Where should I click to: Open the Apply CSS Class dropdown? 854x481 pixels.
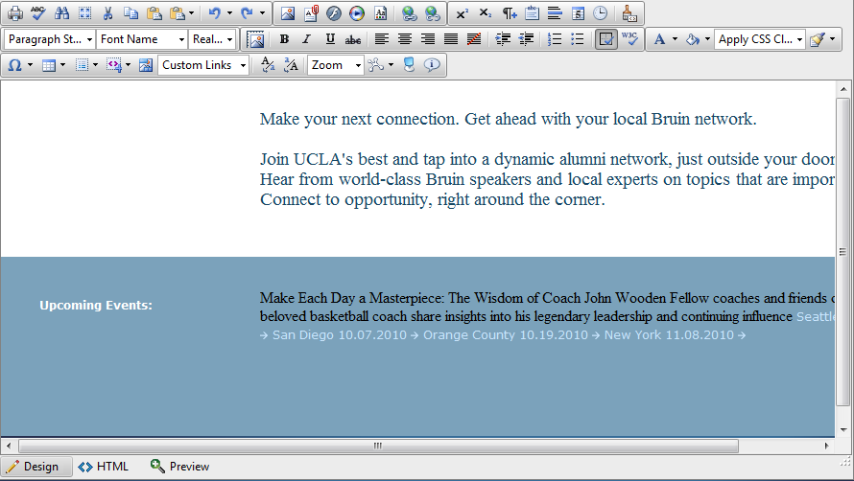760,39
